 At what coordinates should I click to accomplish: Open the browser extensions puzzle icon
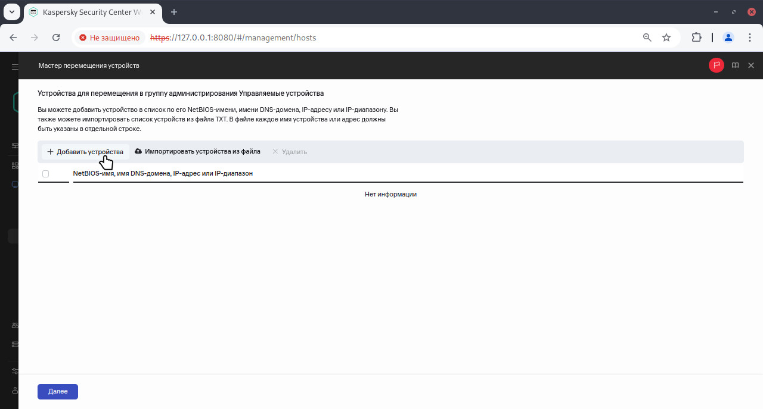[x=696, y=38]
